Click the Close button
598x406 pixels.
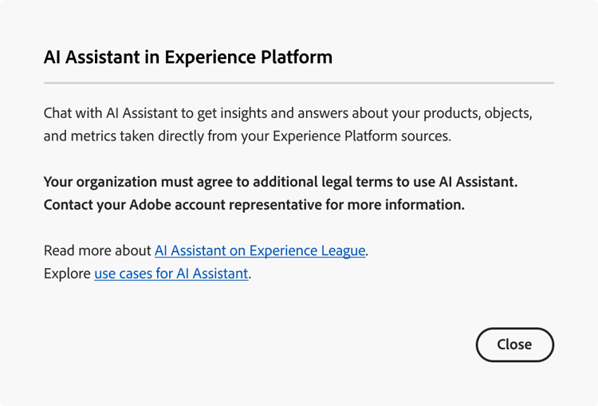pyautogui.click(x=514, y=345)
